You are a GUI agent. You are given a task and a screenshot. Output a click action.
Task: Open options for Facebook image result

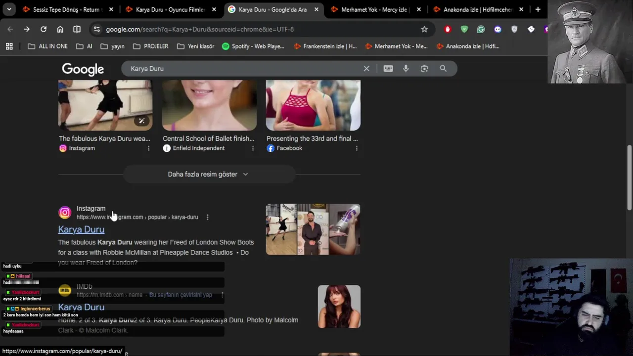357,148
